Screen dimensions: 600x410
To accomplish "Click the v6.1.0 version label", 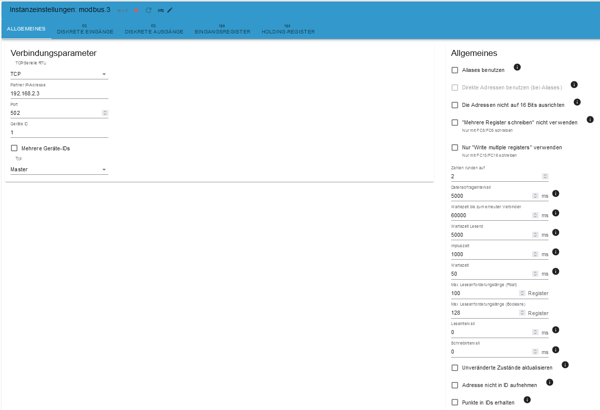I will (122, 10).
